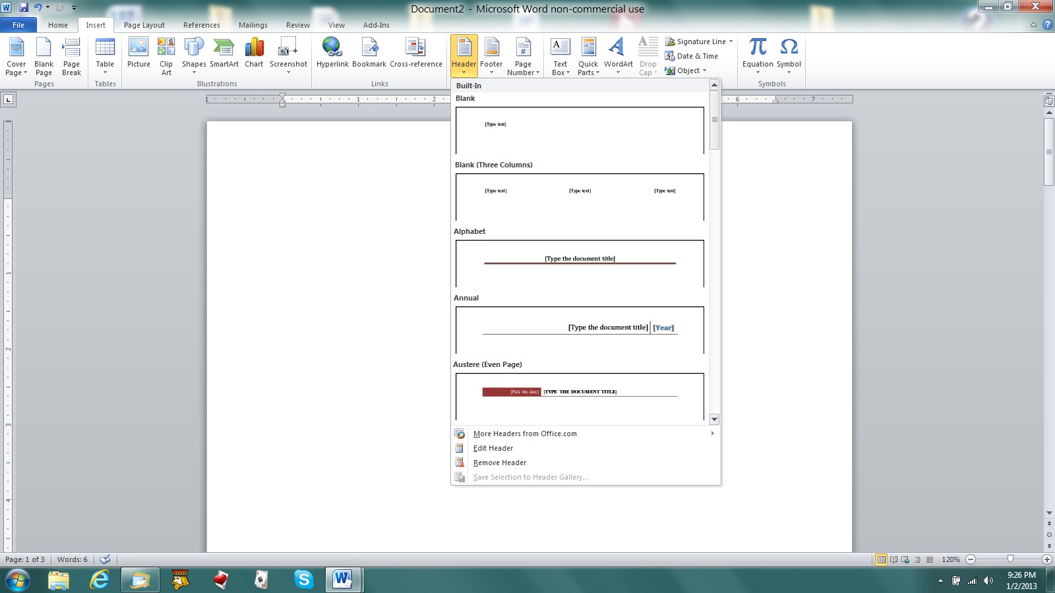Open the Clip Art pane

(x=166, y=57)
